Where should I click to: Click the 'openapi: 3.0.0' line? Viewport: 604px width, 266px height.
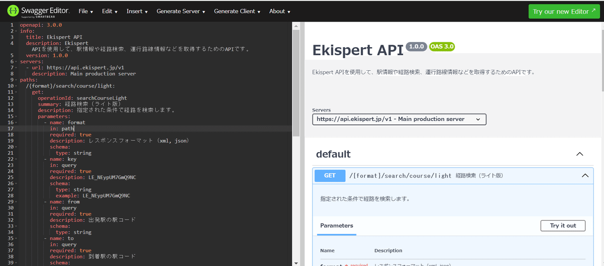click(41, 25)
